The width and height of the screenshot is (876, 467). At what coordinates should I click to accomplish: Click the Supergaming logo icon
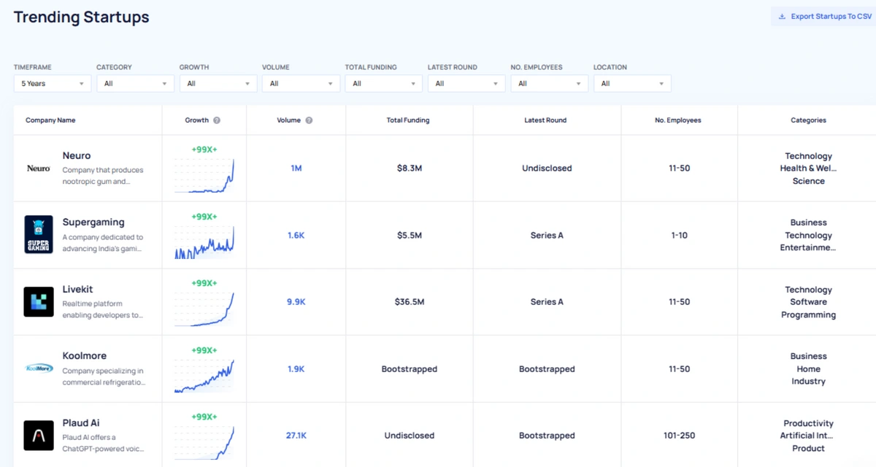(39, 235)
